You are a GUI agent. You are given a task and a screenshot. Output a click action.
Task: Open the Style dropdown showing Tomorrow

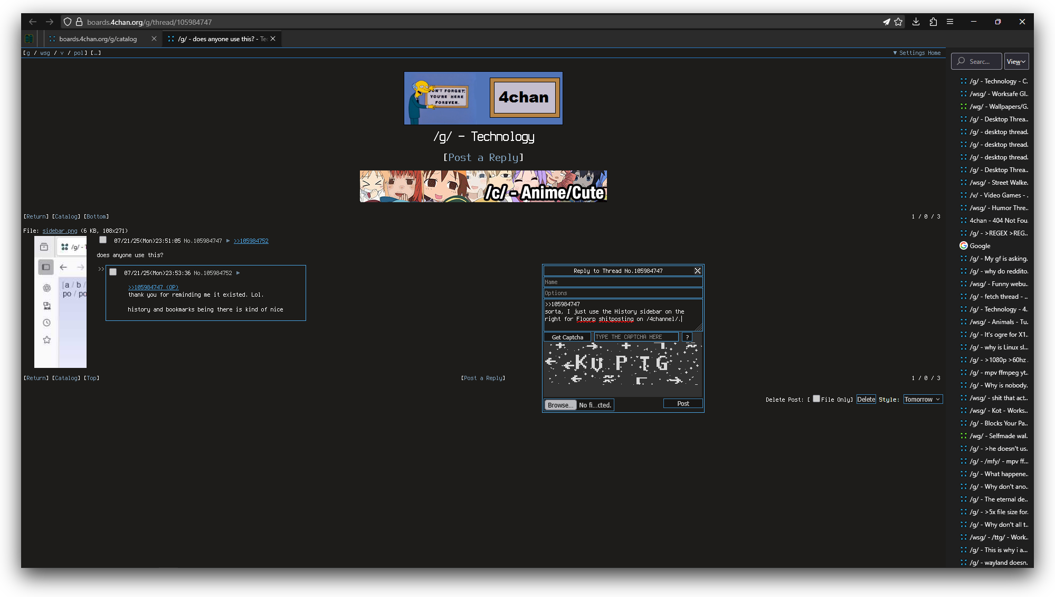pos(923,399)
